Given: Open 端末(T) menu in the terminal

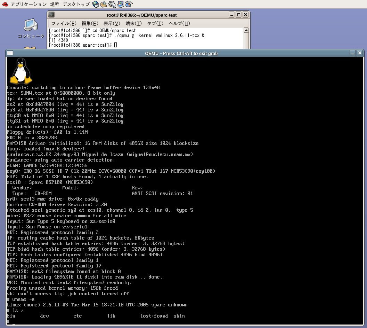Looking at the screenshot, I should (134, 23).
